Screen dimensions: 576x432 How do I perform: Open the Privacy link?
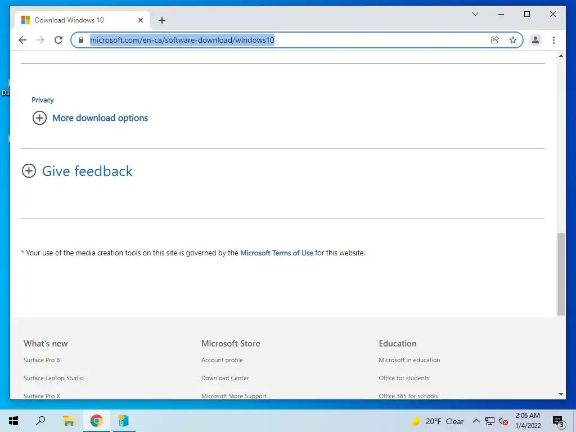tap(43, 100)
